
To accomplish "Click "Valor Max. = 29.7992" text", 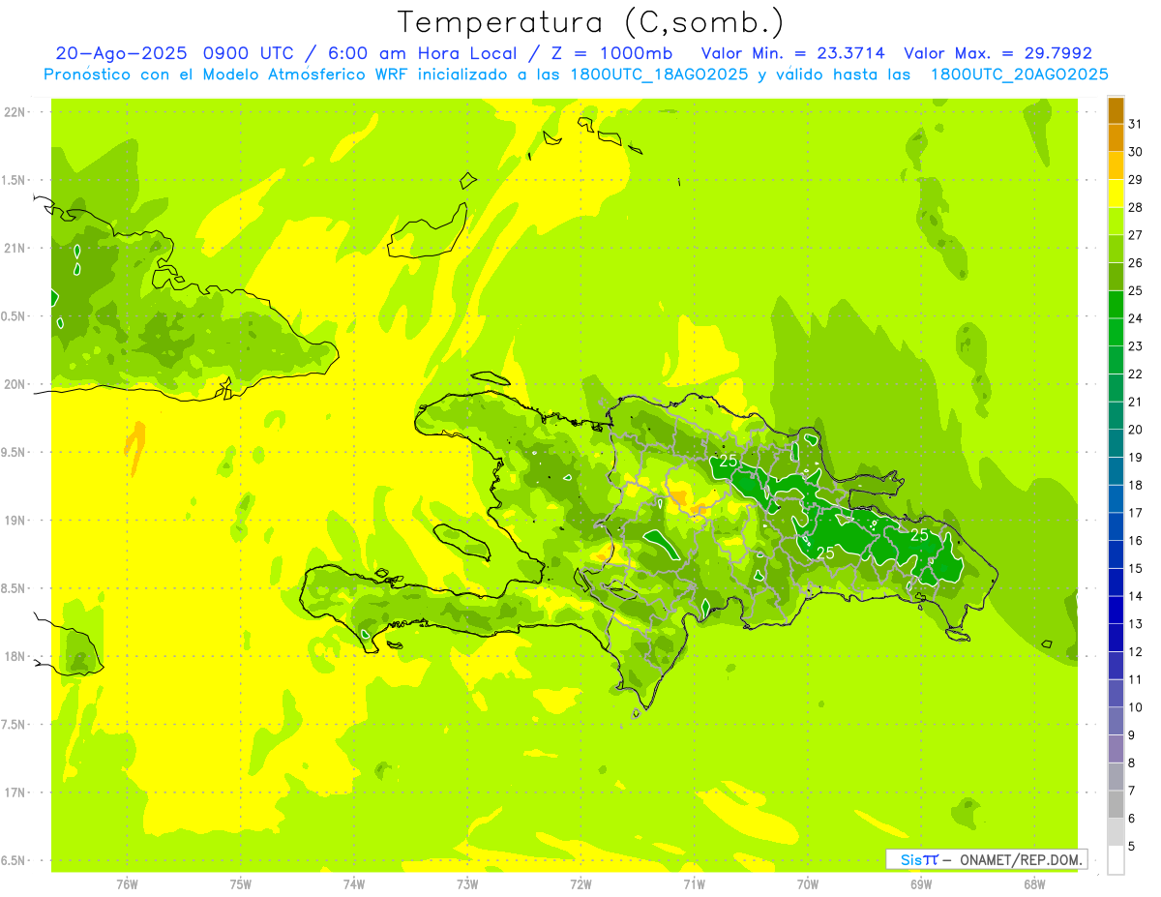I will coord(997,53).
